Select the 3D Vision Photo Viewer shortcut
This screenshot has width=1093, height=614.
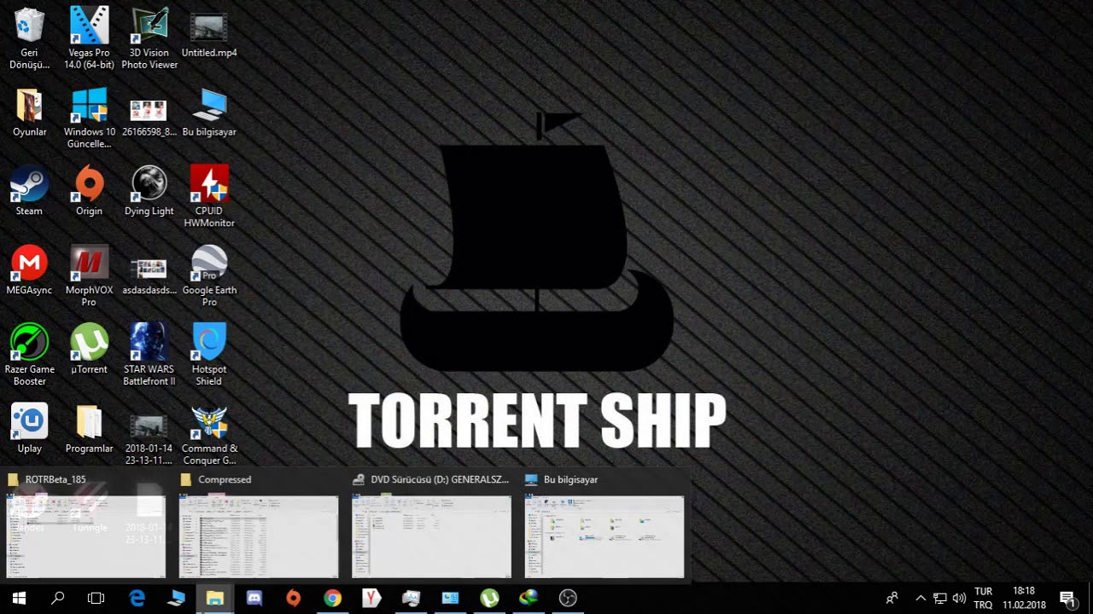pyautogui.click(x=149, y=38)
